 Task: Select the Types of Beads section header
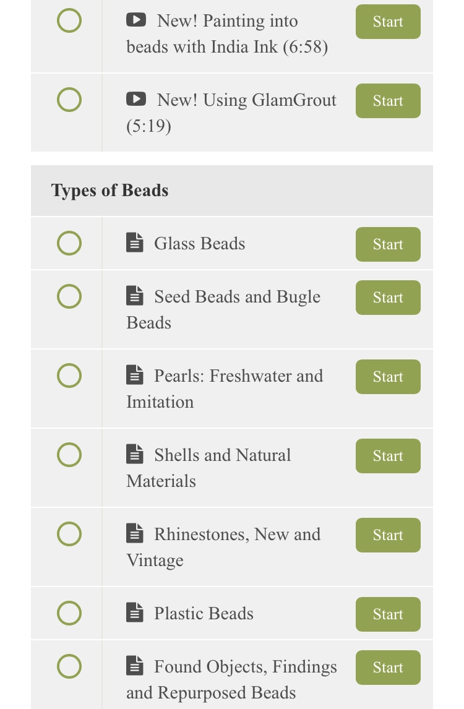point(232,191)
